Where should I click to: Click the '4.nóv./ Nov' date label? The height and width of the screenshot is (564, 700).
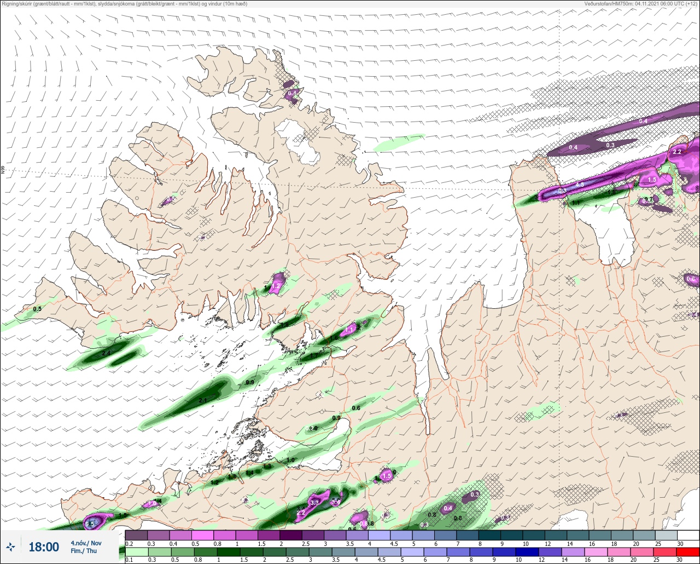point(86,543)
